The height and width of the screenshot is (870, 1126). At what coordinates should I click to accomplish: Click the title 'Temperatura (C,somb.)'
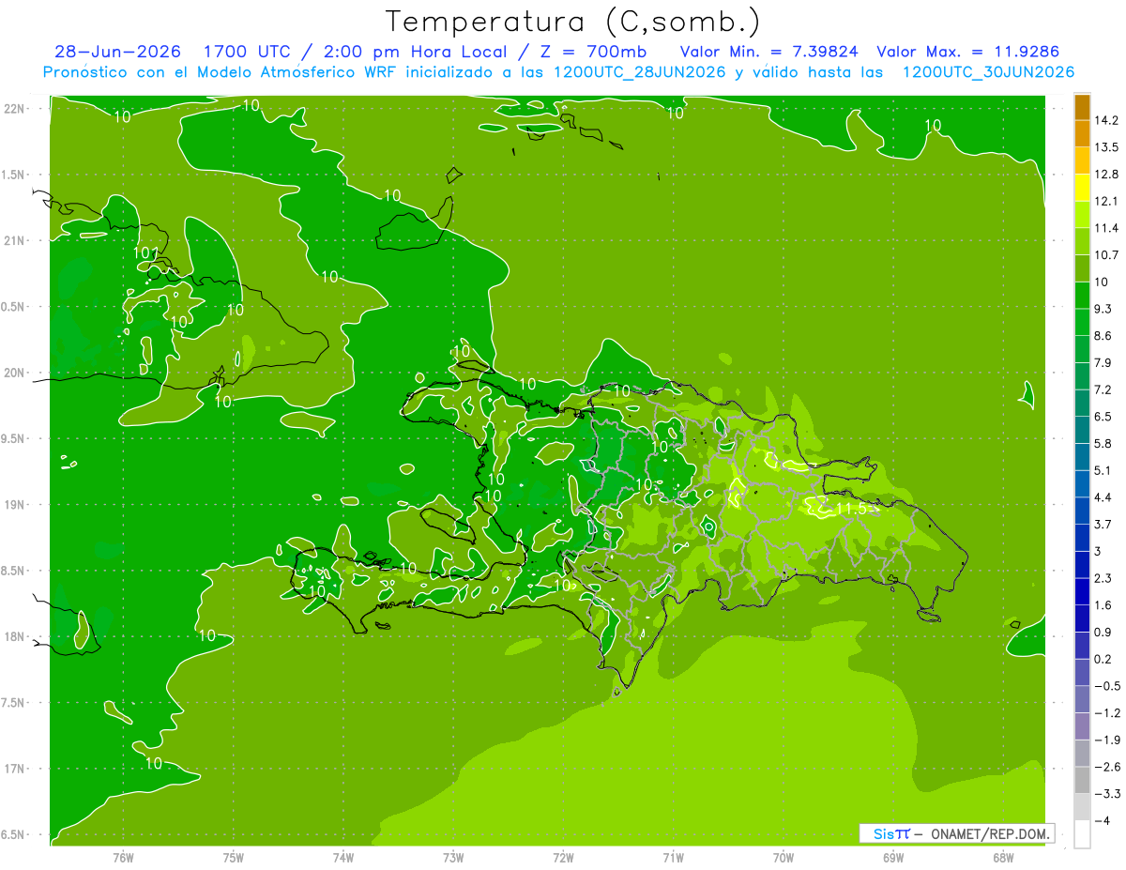click(573, 21)
